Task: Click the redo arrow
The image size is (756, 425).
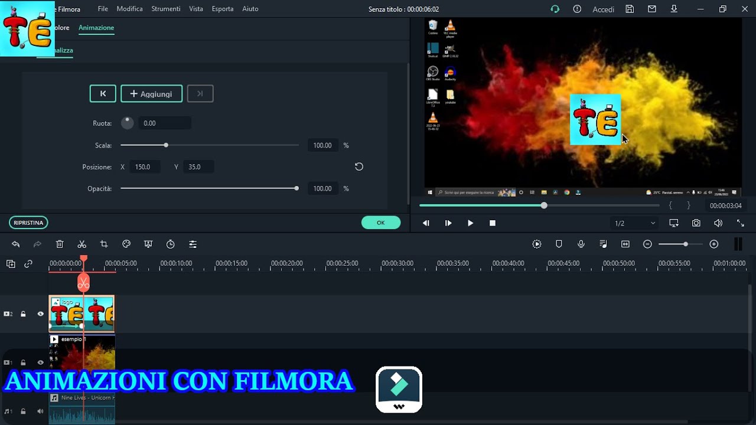Action: 37,244
